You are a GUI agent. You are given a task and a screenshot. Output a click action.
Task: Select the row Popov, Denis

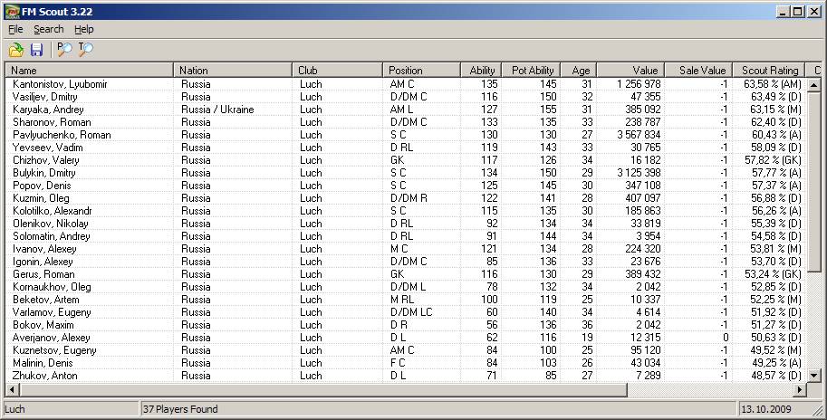pos(406,185)
